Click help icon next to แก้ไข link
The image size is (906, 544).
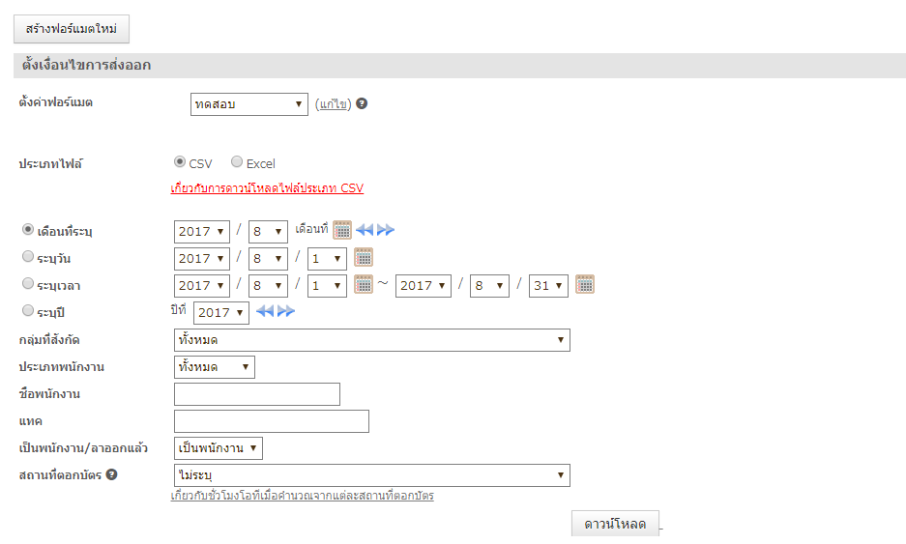pyautogui.click(x=362, y=103)
